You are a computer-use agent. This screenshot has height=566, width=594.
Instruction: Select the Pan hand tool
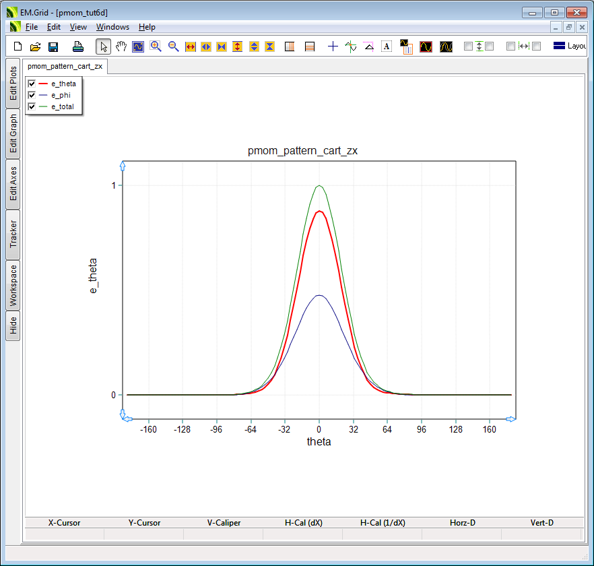[121, 46]
